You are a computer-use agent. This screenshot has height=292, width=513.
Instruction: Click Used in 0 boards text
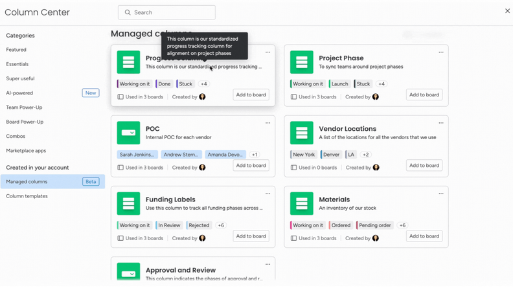coord(317,168)
